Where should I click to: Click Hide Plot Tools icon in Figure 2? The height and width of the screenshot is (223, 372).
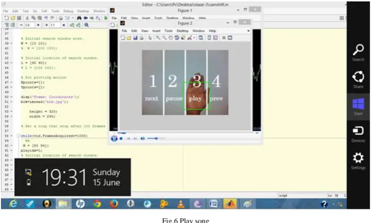point(224,38)
